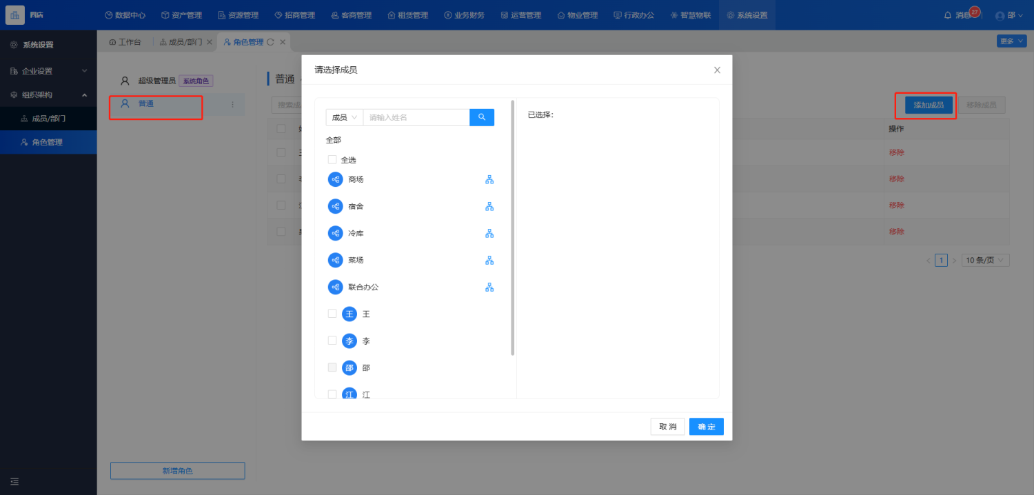This screenshot has width=1034, height=495.
Task: Click the notification bell icon
Action: click(947, 14)
